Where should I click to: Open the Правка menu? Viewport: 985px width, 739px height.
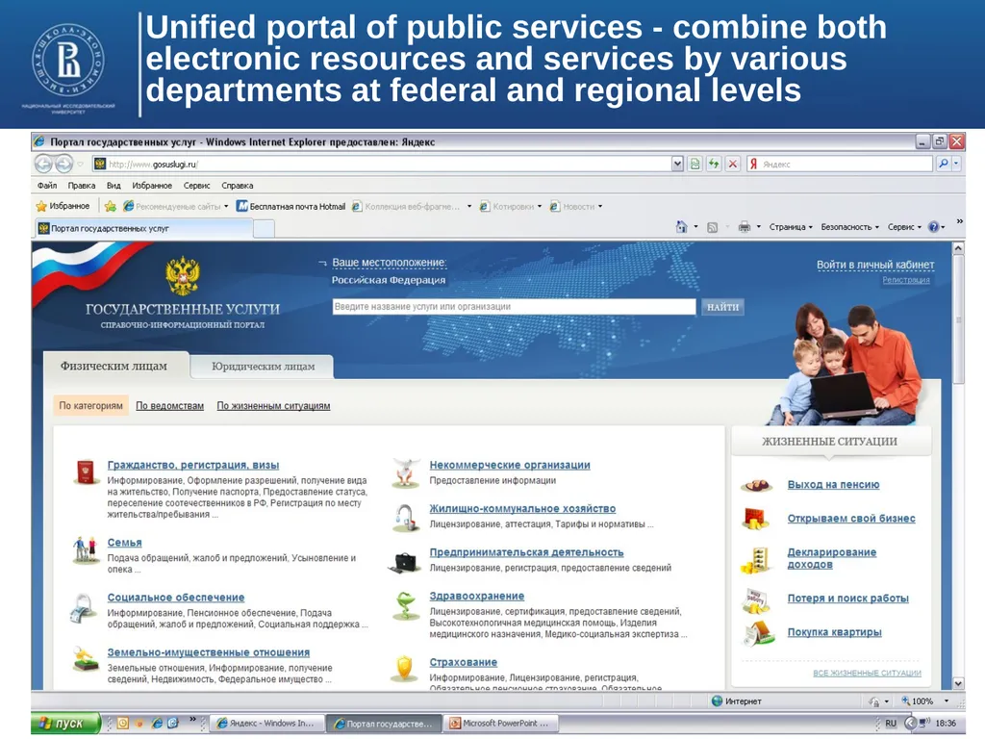(x=82, y=186)
